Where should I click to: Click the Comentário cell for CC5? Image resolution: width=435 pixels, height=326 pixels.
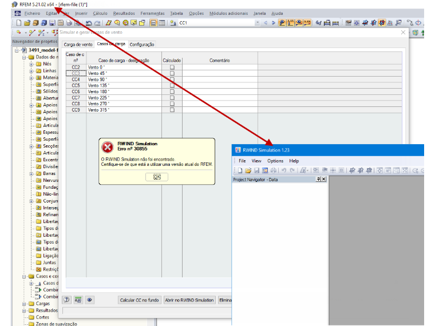point(220,85)
